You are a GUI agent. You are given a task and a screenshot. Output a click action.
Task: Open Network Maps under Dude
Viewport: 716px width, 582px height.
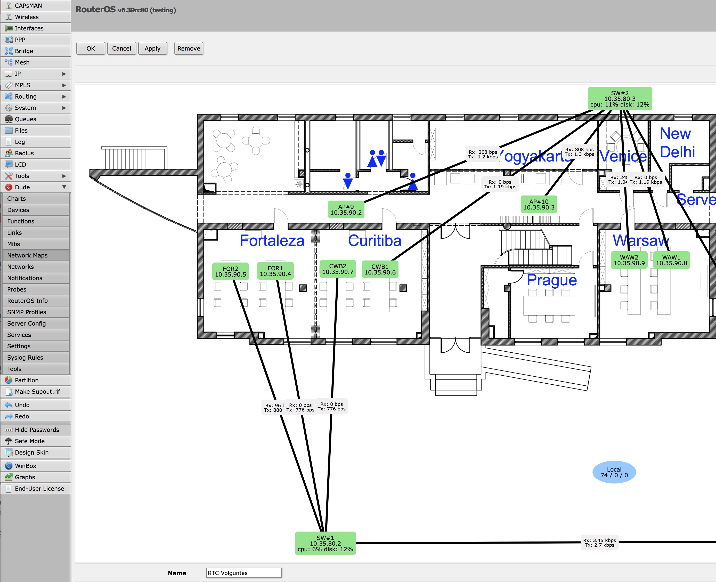(x=28, y=255)
